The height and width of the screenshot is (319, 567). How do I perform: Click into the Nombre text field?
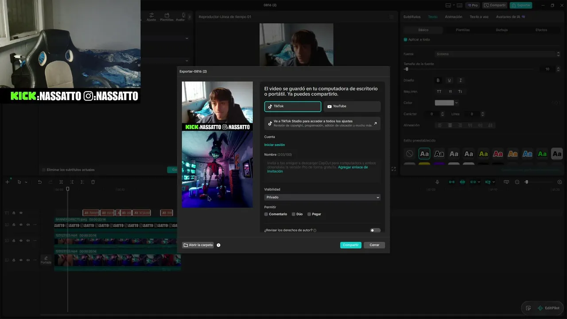coord(322,170)
